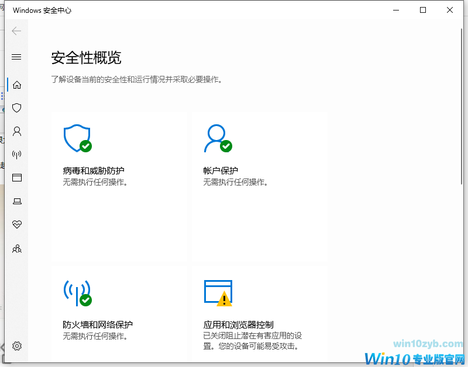Click the large firewall network tile icon
The width and height of the screenshot is (468, 367).
[x=77, y=292]
